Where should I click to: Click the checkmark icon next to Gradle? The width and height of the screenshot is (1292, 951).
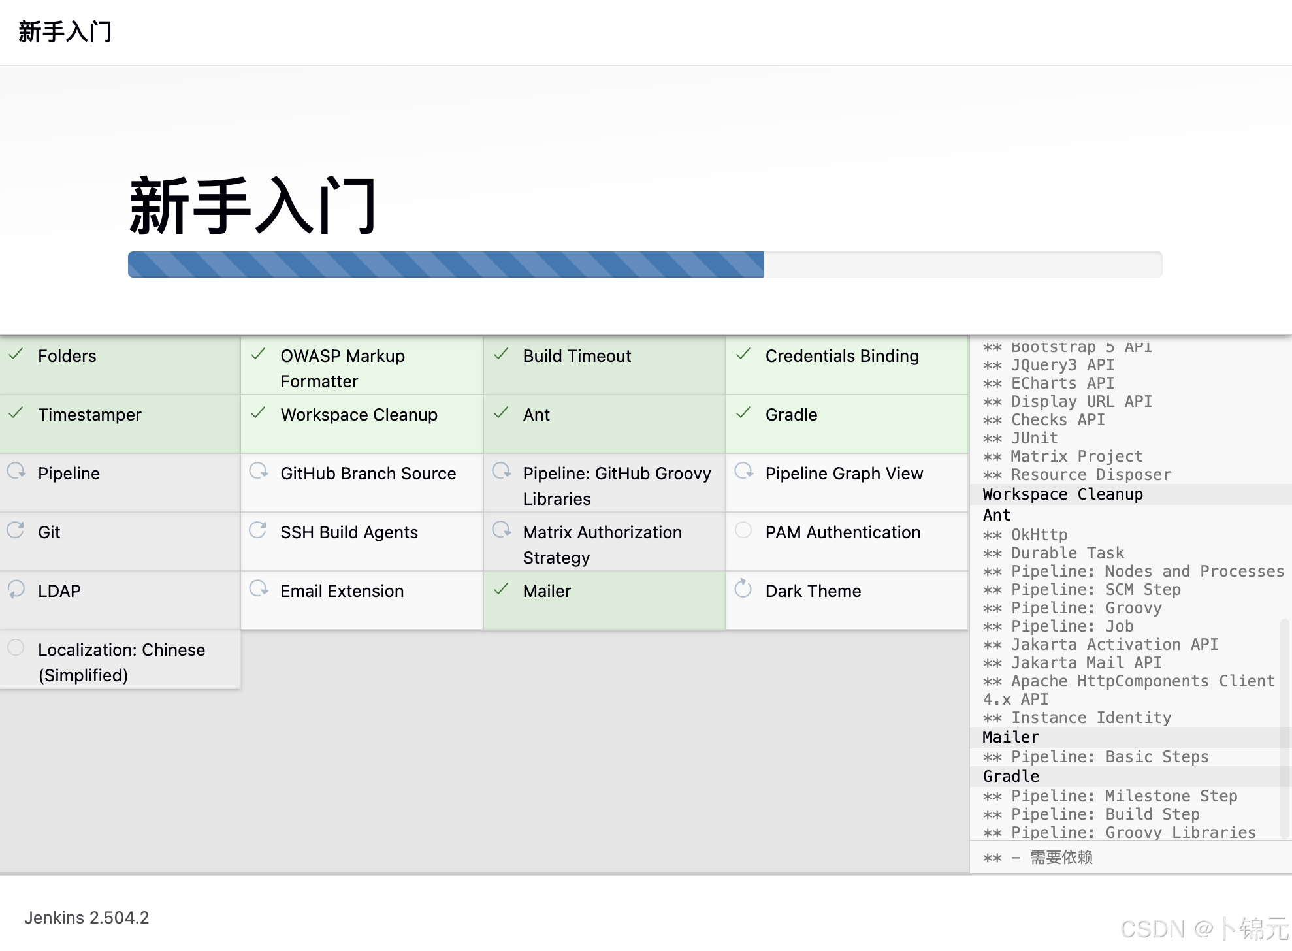coord(743,414)
